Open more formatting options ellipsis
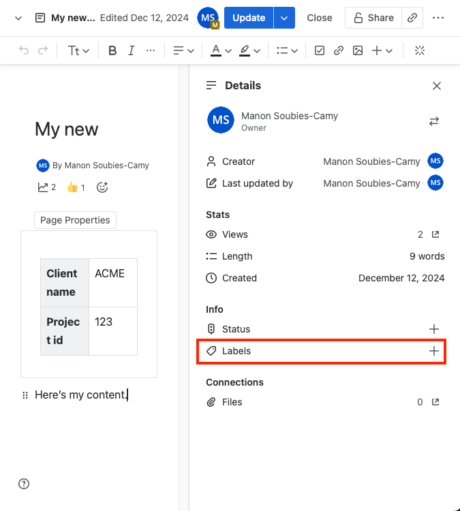Image resolution: width=460 pixels, height=511 pixels. 151,50
